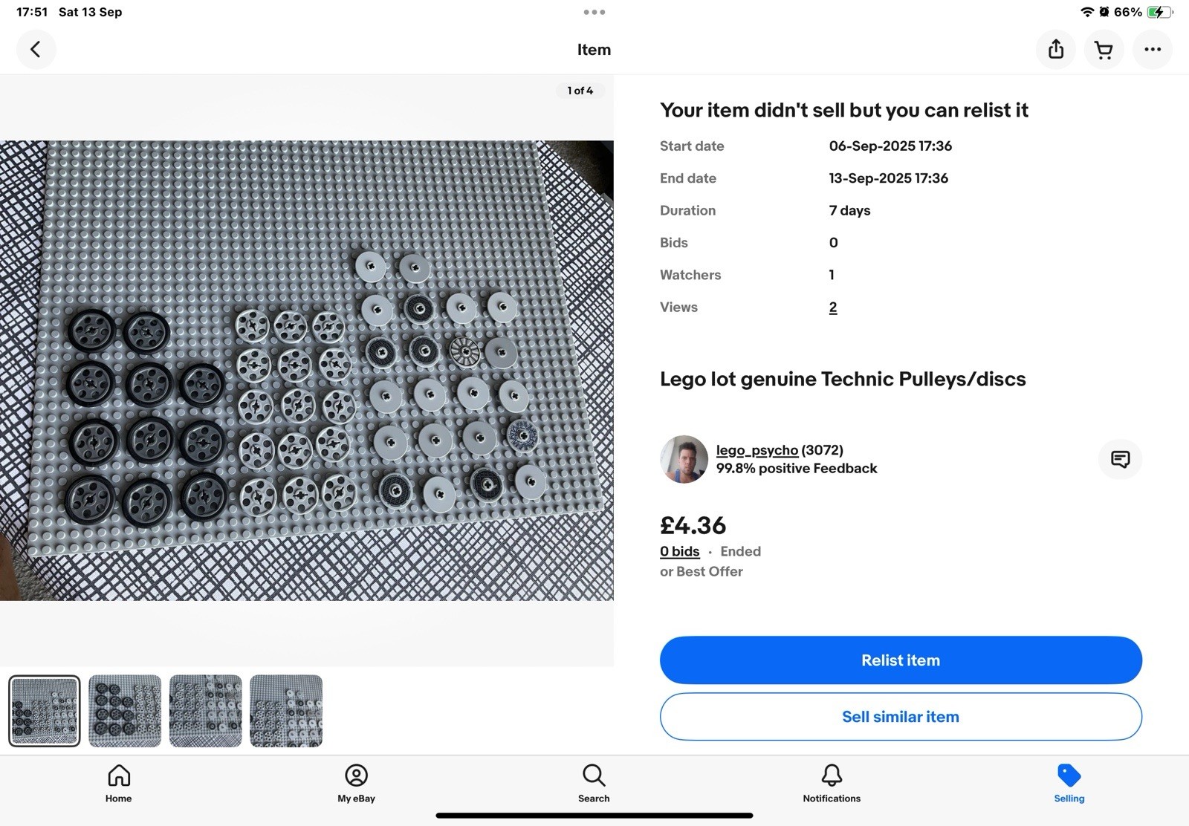Open the 0 bids link
Viewport: 1189px width, 826px height.
[x=679, y=551]
